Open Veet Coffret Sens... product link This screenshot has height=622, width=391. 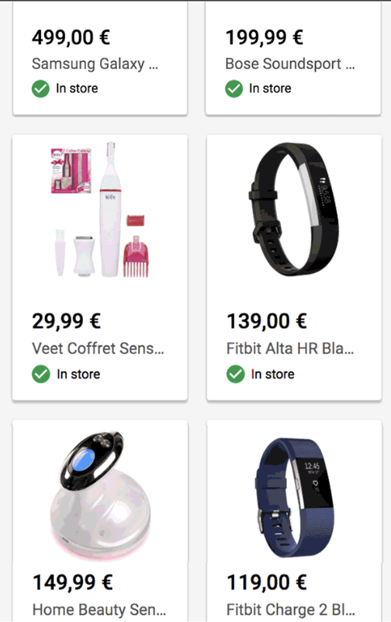98,348
